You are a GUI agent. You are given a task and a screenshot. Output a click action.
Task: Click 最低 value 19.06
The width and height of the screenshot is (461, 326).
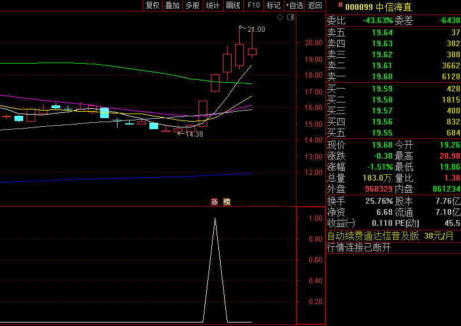pos(450,167)
